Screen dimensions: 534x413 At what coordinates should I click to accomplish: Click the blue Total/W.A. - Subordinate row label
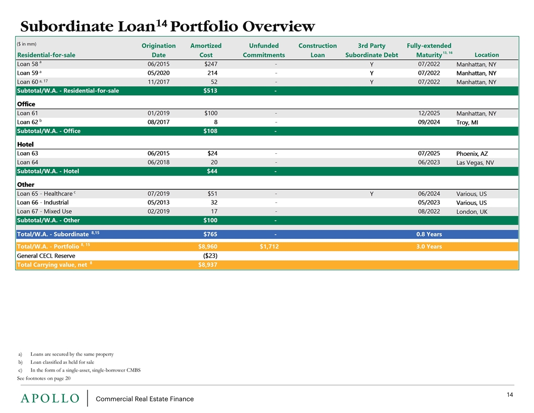[54, 234]
